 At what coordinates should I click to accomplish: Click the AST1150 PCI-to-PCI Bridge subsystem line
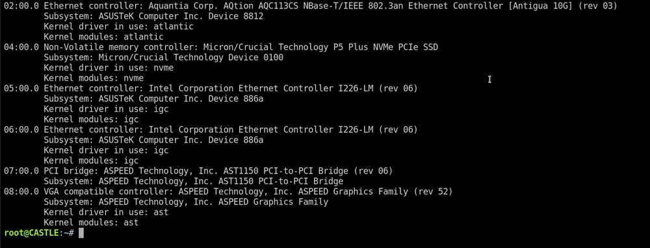pos(194,181)
